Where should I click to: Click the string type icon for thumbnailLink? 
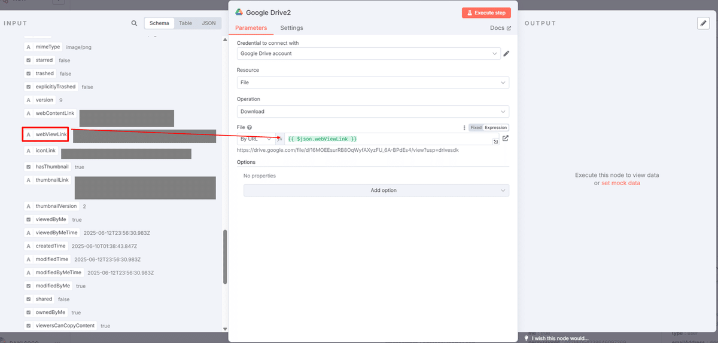28,180
